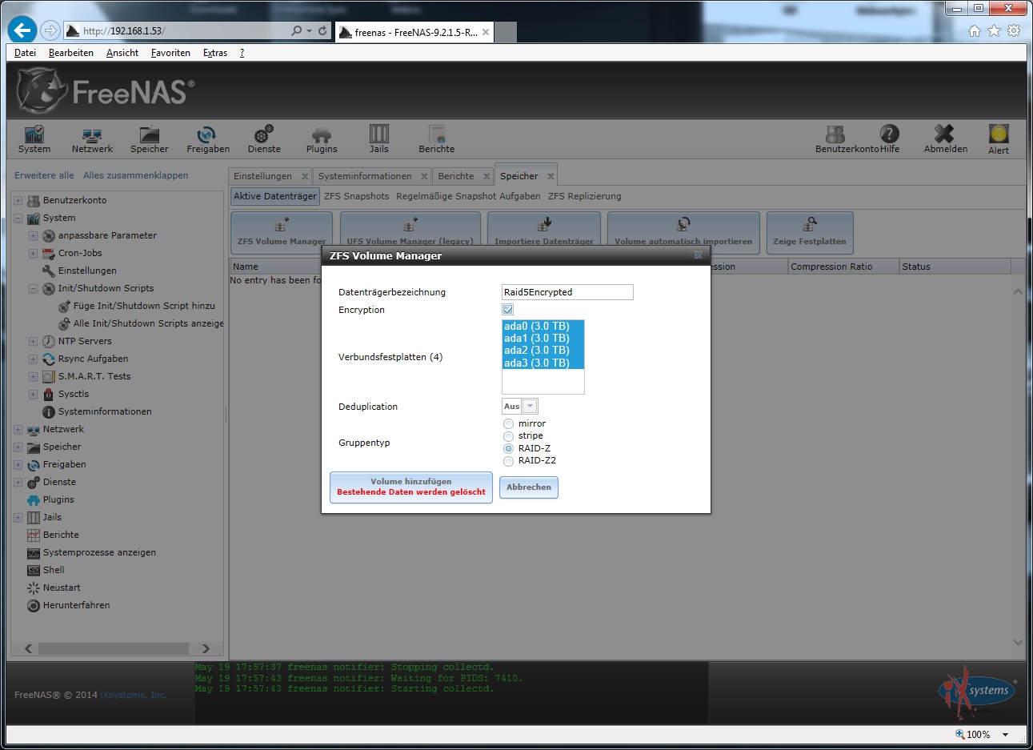
Task: Open the Extras menu
Action: 215,53
